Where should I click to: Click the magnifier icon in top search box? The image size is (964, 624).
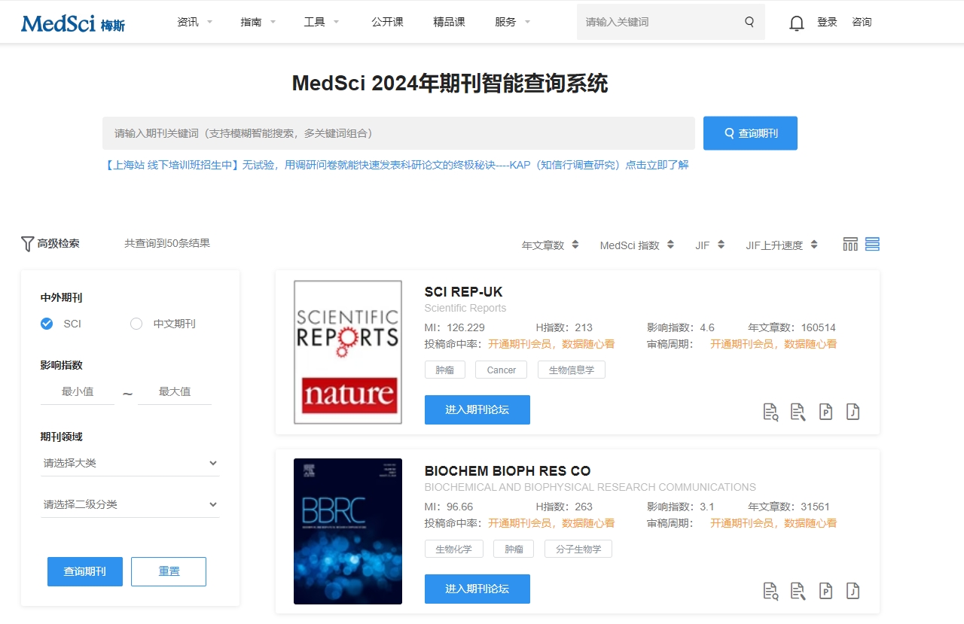[x=749, y=22]
